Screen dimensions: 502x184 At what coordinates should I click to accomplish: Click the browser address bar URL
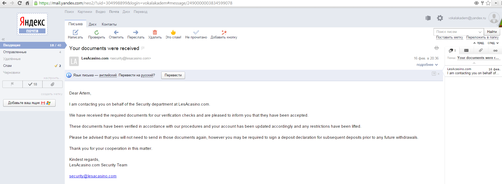pos(136,3)
